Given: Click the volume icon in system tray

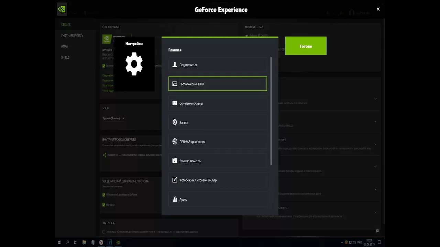Looking at the screenshot, I should click(x=354, y=242).
